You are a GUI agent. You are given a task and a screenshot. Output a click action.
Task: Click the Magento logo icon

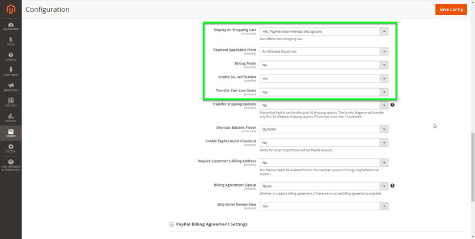pos(11,10)
